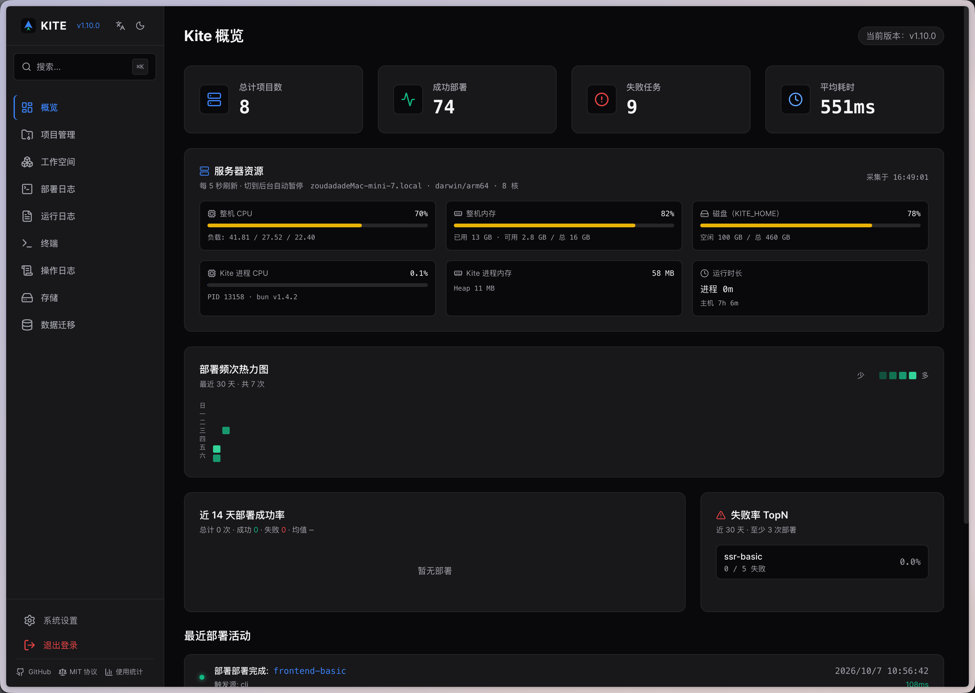Focus the 搜索 search field
This screenshot has height=693, width=975.
point(85,67)
